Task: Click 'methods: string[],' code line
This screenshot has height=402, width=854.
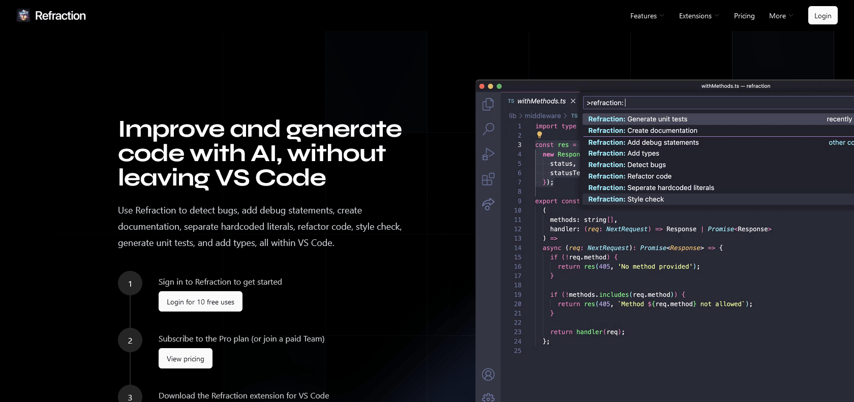Action: coord(584,220)
